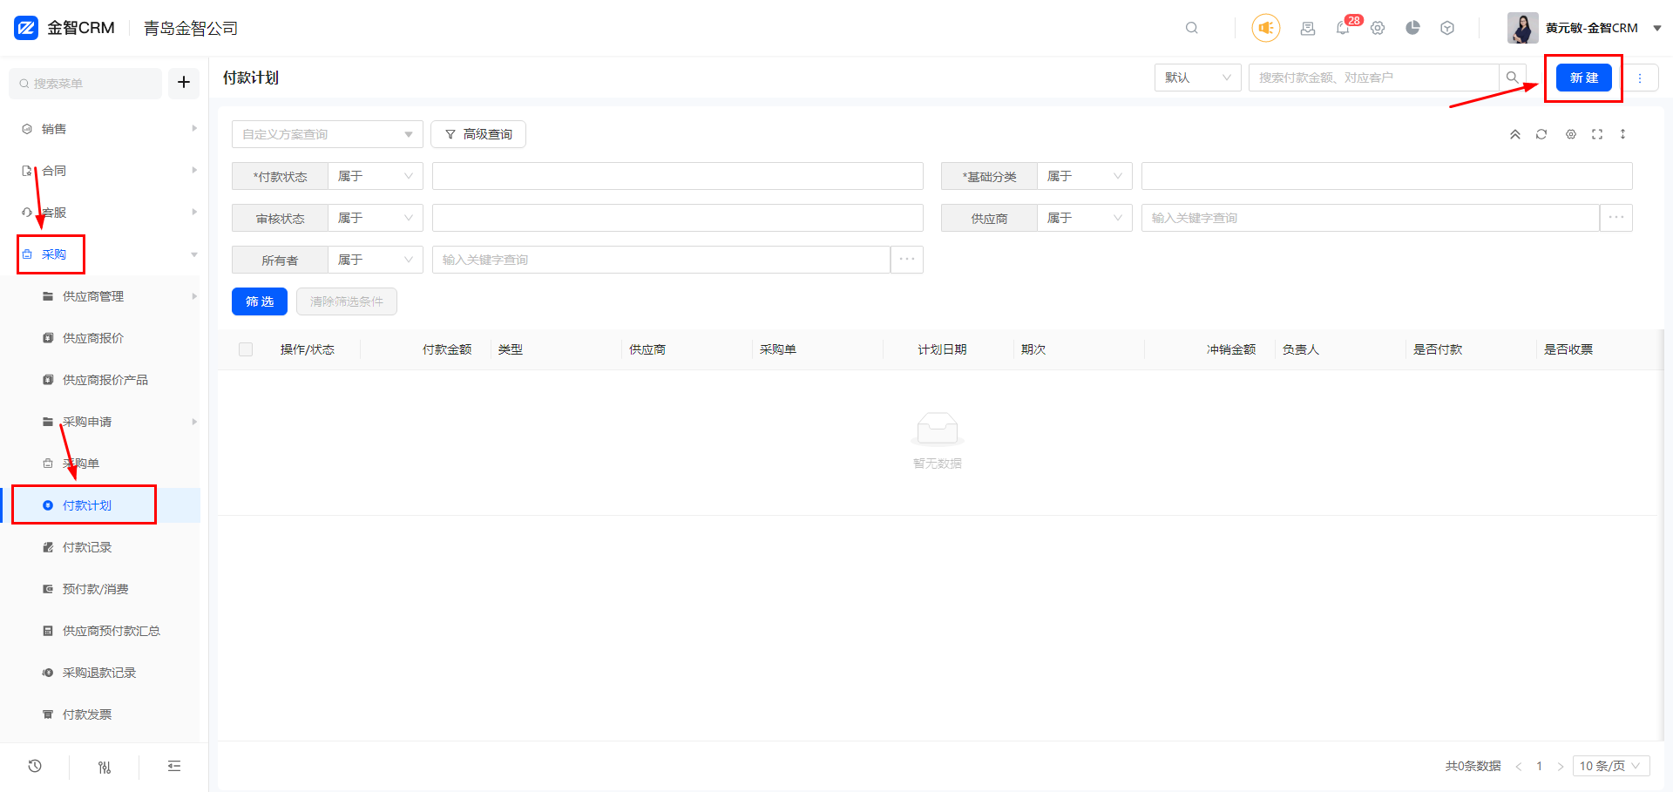The image size is (1673, 792).
Task: Click the 清除筛选条件 button
Action: pyautogui.click(x=347, y=301)
